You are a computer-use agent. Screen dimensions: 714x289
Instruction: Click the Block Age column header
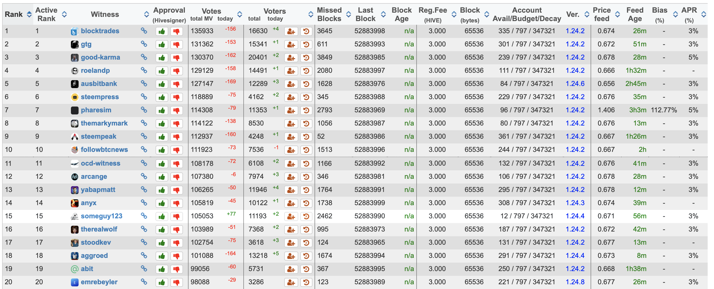click(x=402, y=15)
